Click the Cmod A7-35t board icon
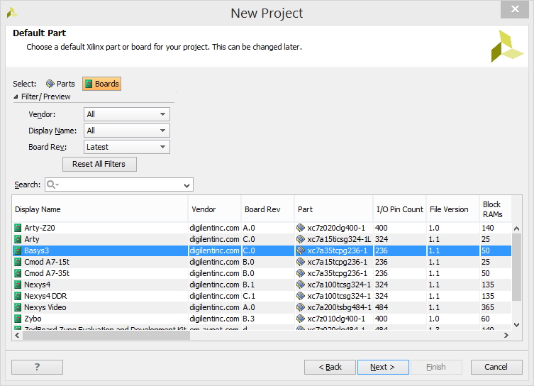The image size is (534, 386). [x=18, y=273]
